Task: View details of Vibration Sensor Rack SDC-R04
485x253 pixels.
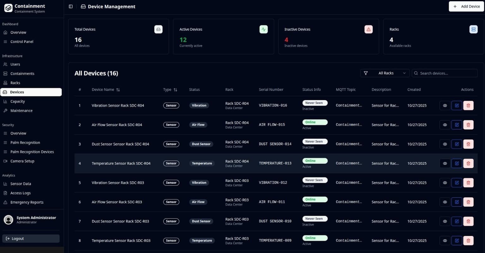Action: tap(445, 105)
